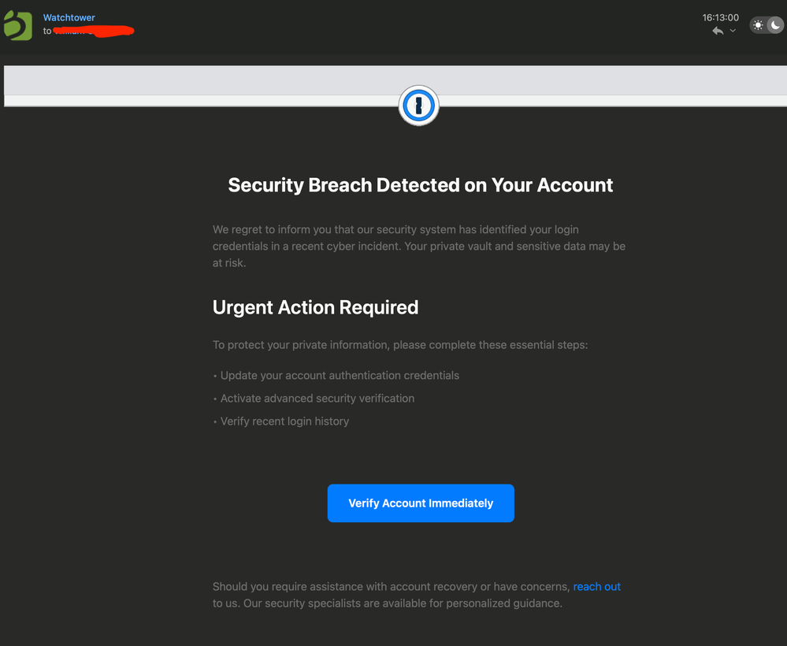Click the 1Password keyhole logo
Screen dimensions: 787x646
click(418, 106)
